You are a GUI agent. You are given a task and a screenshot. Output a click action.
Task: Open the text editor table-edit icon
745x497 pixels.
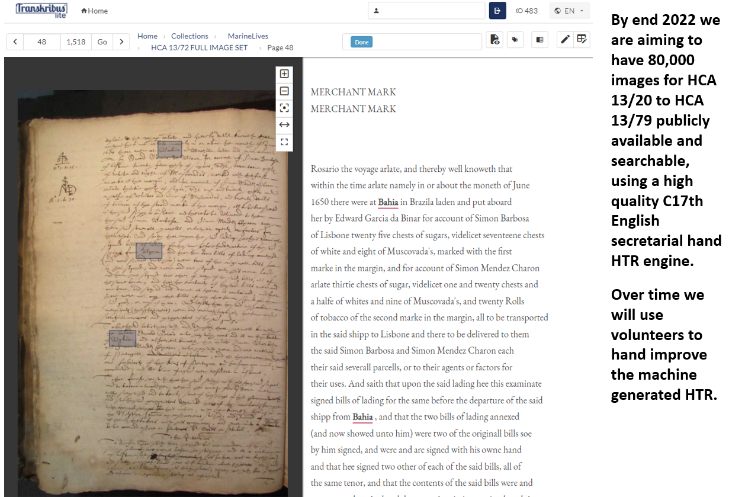(582, 40)
